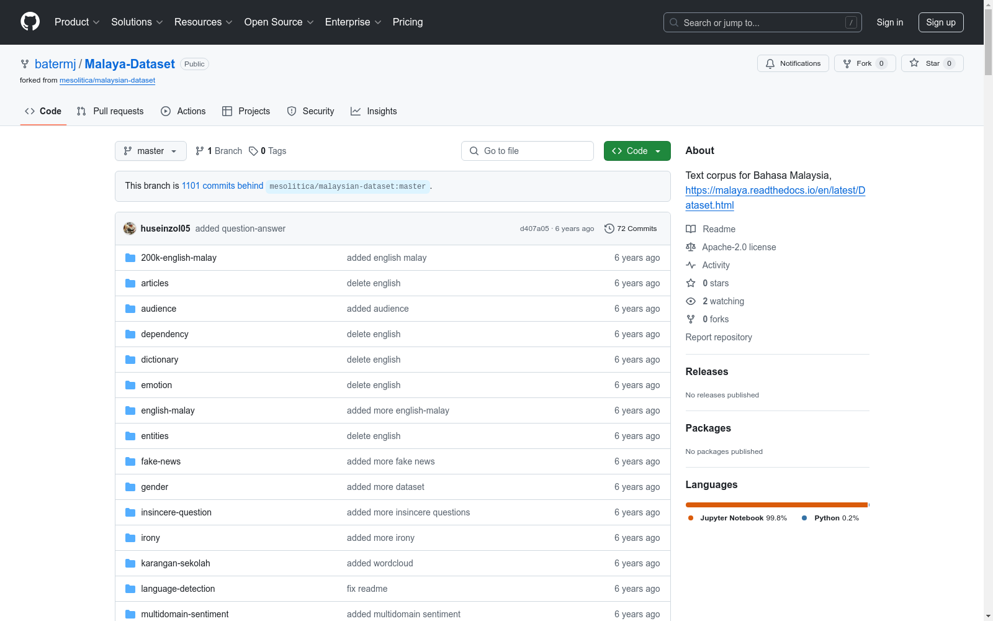
Task: Click the folder icon beside 200k-english-malay
Action: coord(130,258)
